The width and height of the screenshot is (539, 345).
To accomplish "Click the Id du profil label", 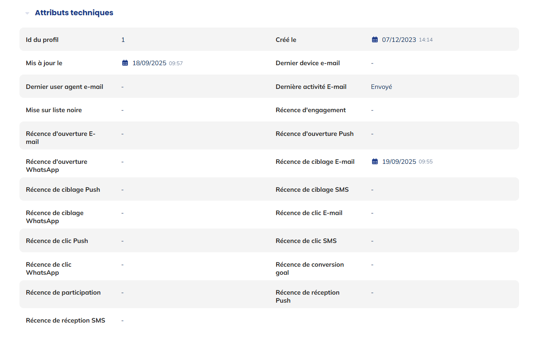I will pos(42,40).
